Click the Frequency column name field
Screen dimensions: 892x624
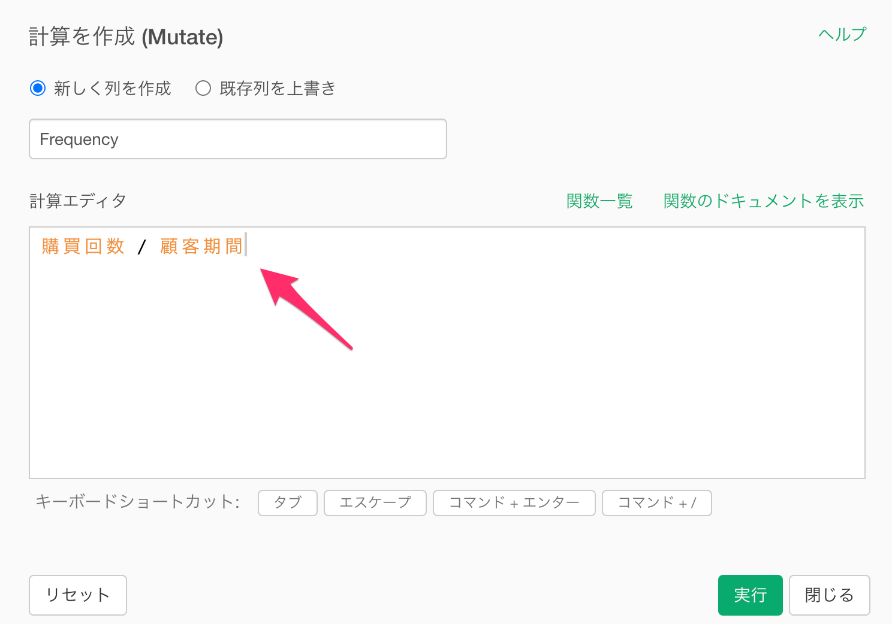238,139
